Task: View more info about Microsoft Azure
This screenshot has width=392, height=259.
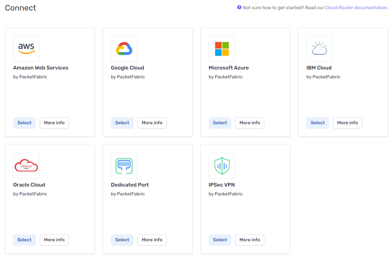Action: 250,123
